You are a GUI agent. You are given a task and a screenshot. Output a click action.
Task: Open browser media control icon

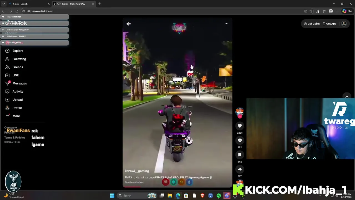pos(318,11)
